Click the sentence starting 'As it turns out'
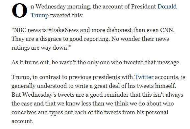The height and width of the screenshot is (129, 190). click(96, 62)
